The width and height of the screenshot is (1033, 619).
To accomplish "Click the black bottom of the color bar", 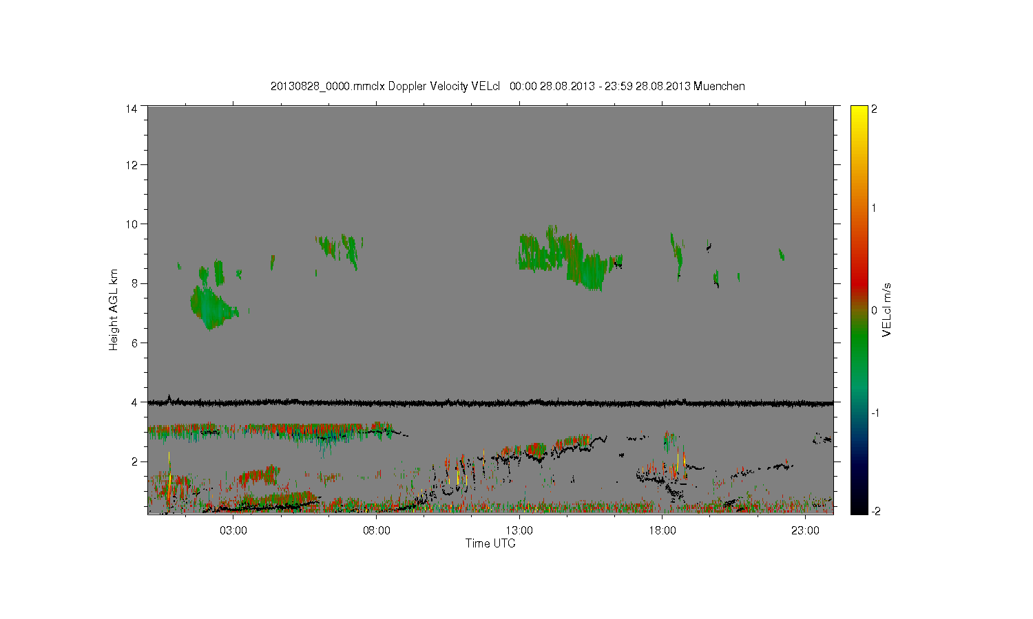I will coord(859,508).
